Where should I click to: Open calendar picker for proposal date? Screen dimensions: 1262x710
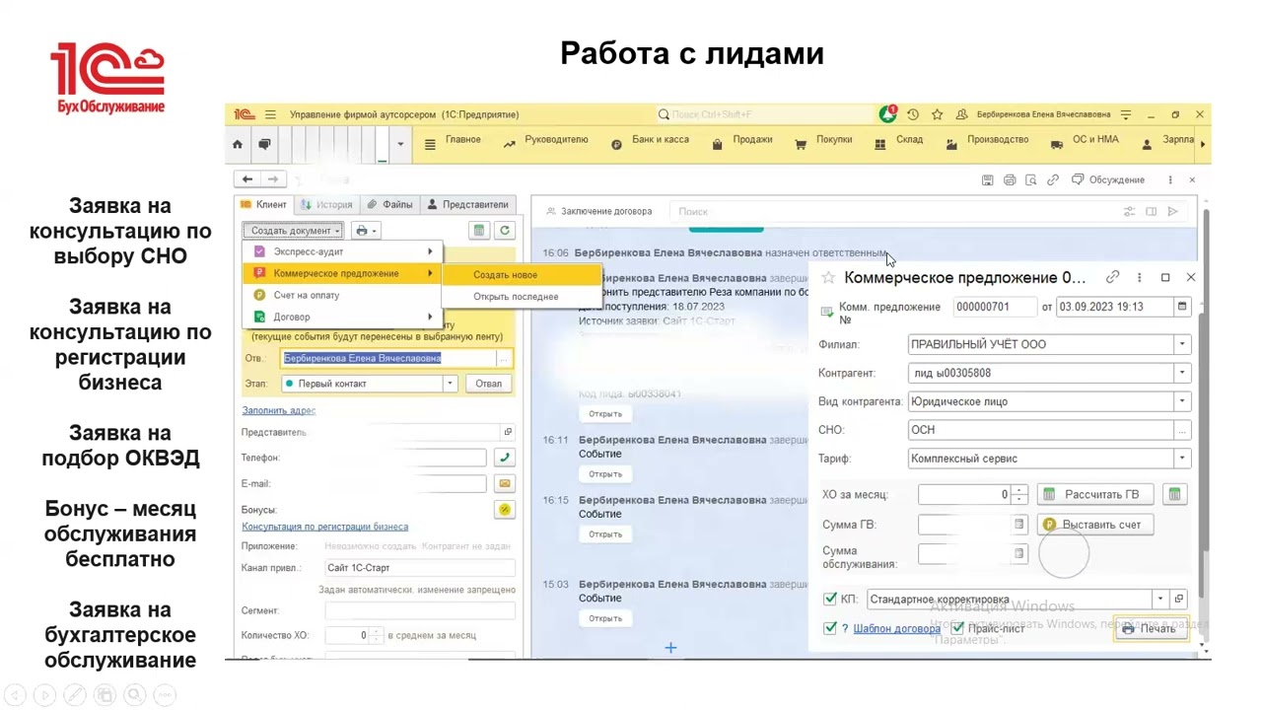[1182, 307]
